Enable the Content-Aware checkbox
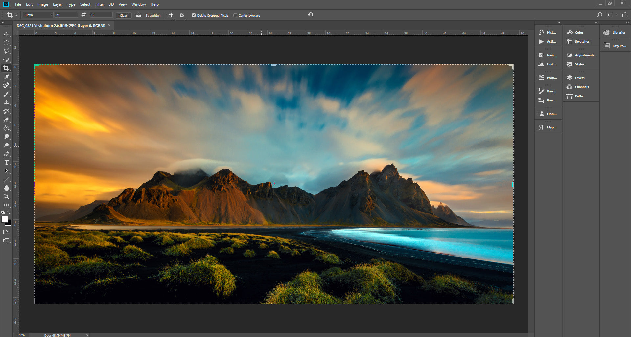The image size is (631, 337). pos(235,15)
